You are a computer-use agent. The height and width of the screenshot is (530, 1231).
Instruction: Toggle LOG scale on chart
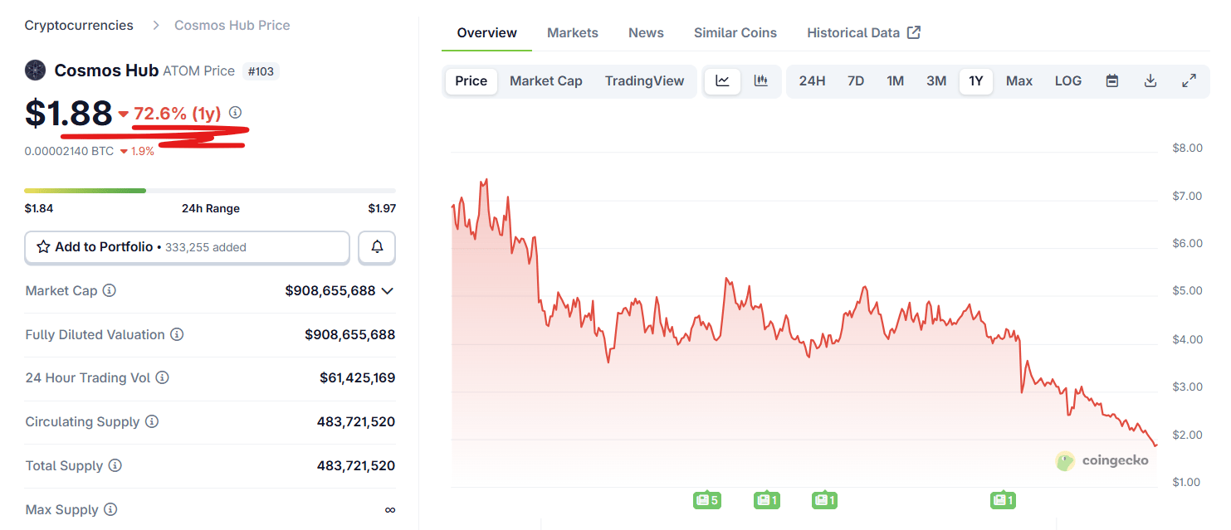(1068, 81)
